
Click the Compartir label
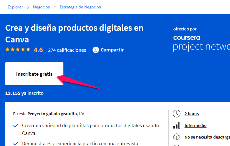[112, 50]
